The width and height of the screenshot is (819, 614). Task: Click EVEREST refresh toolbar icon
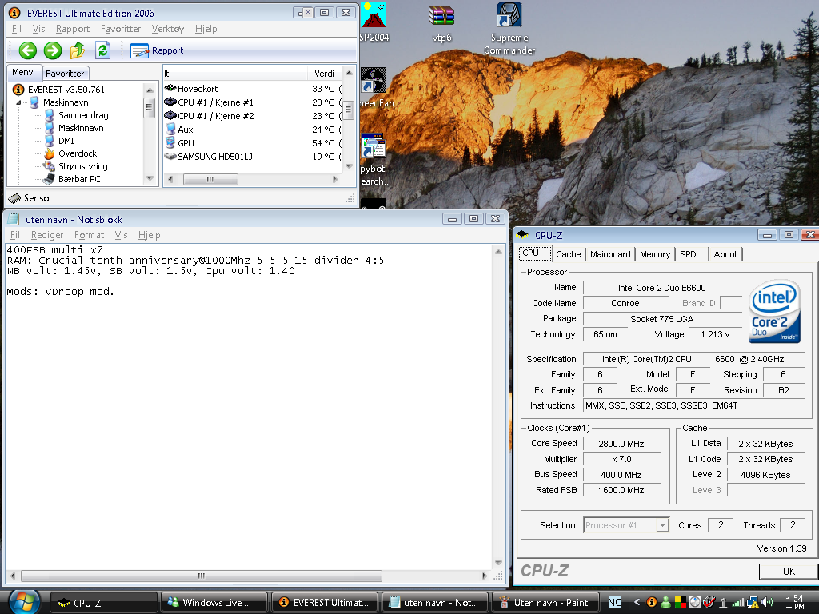point(103,50)
